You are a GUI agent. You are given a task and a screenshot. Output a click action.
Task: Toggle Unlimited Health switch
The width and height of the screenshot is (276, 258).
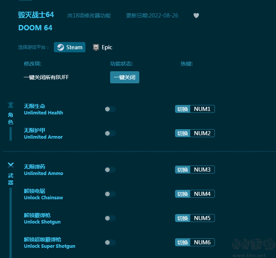110,109
